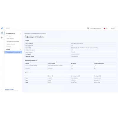Click the VWLC title in the header

click(x=8, y=28)
